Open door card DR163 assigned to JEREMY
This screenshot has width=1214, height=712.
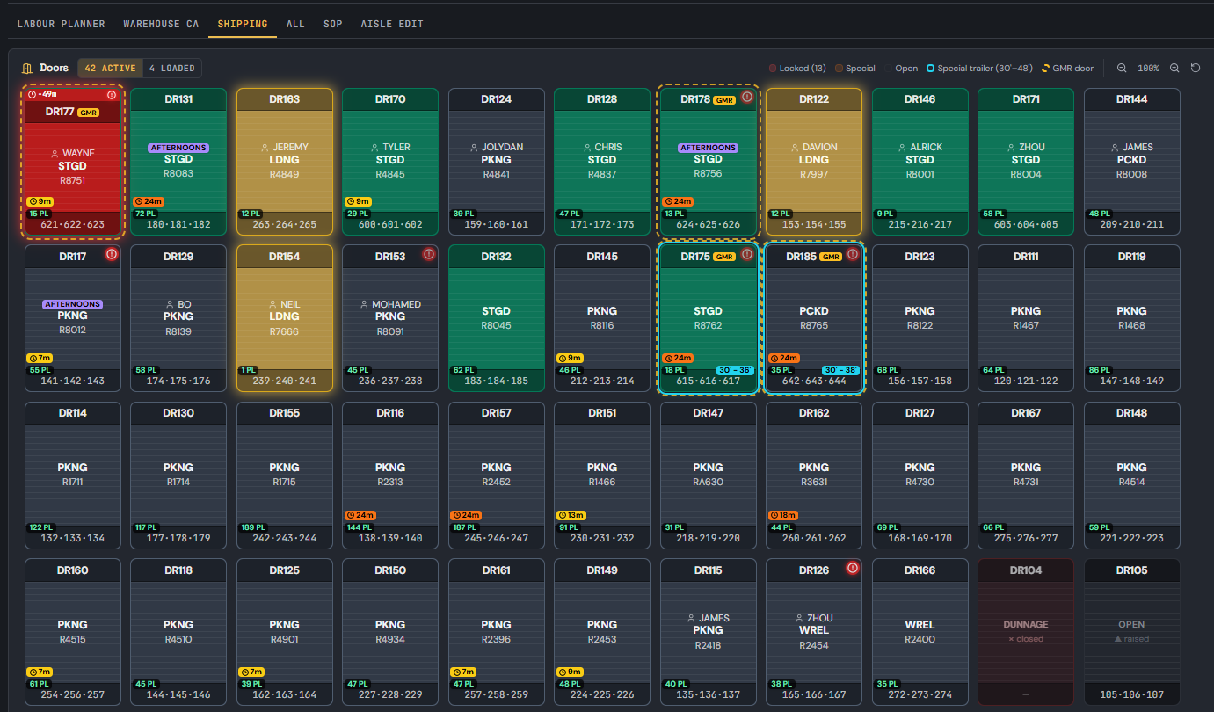285,162
